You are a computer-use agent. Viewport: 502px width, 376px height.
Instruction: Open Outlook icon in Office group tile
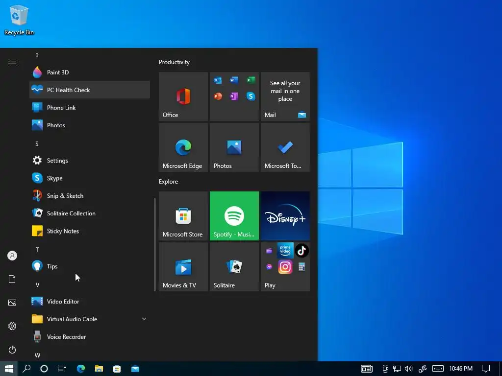pos(218,80)
